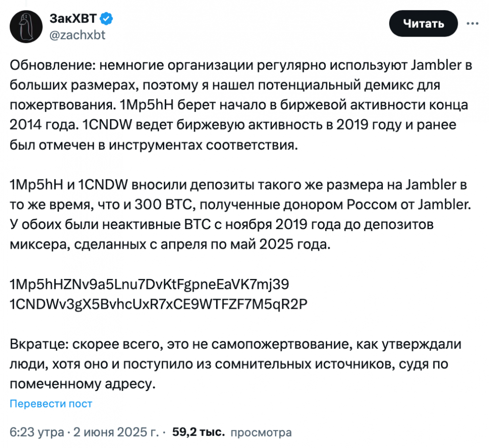This screenshot has width=489, height=448.
Task: Open the ЗакХВТ display name profile
Action: (x=73, y=19)
